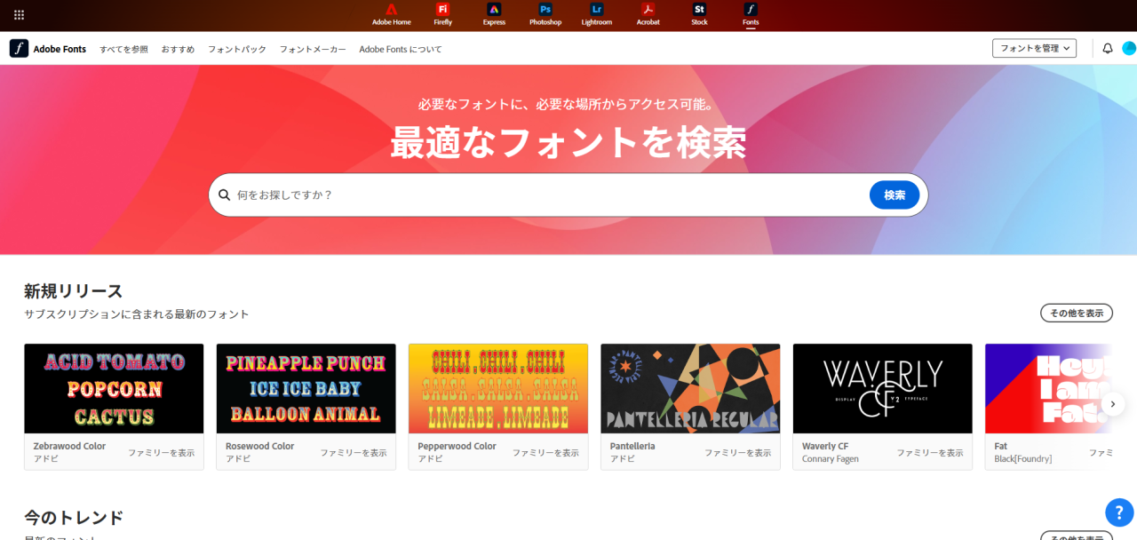Open the Waverly CF preview thumbnail
This screenshot has height=540, width=1137.
click(883, 388)
